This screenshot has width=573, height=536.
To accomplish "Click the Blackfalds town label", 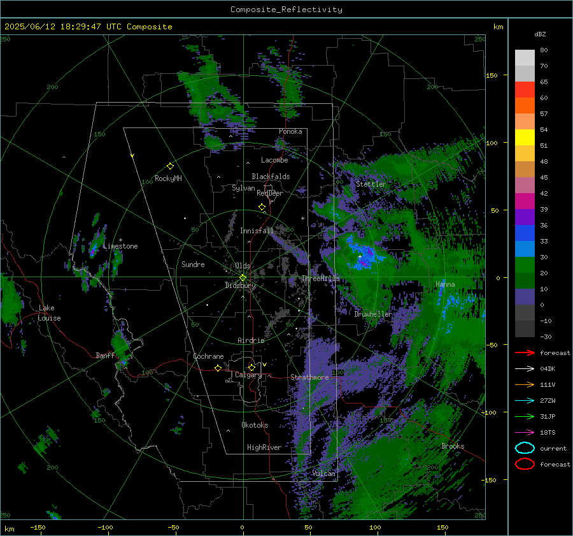I will (271, 177).
